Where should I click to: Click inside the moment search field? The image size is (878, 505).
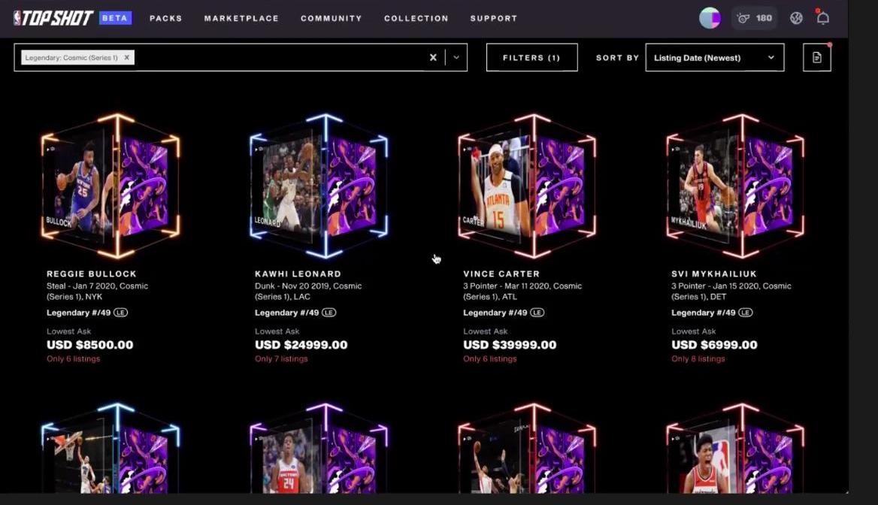tap(280, 57)
